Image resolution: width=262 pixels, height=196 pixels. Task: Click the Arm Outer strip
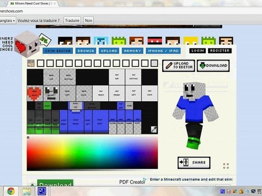pos(113,122)
